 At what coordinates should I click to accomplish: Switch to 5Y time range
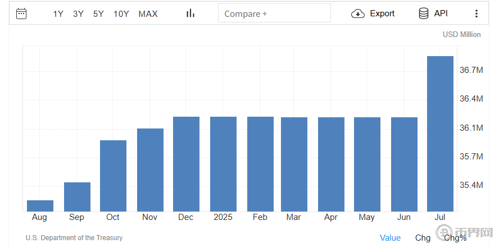click(x=98, y=13)
